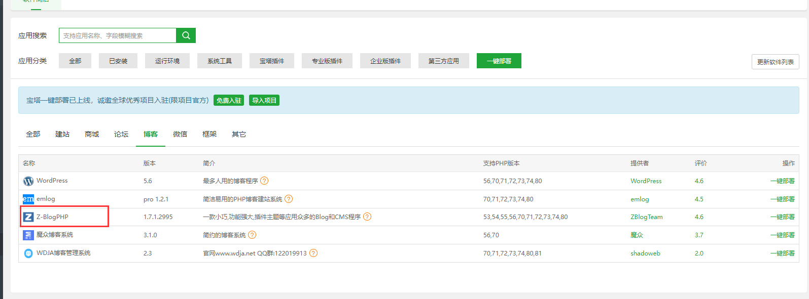
Task: Switch to the 论坛 tab
Action: tap(121, 134)
